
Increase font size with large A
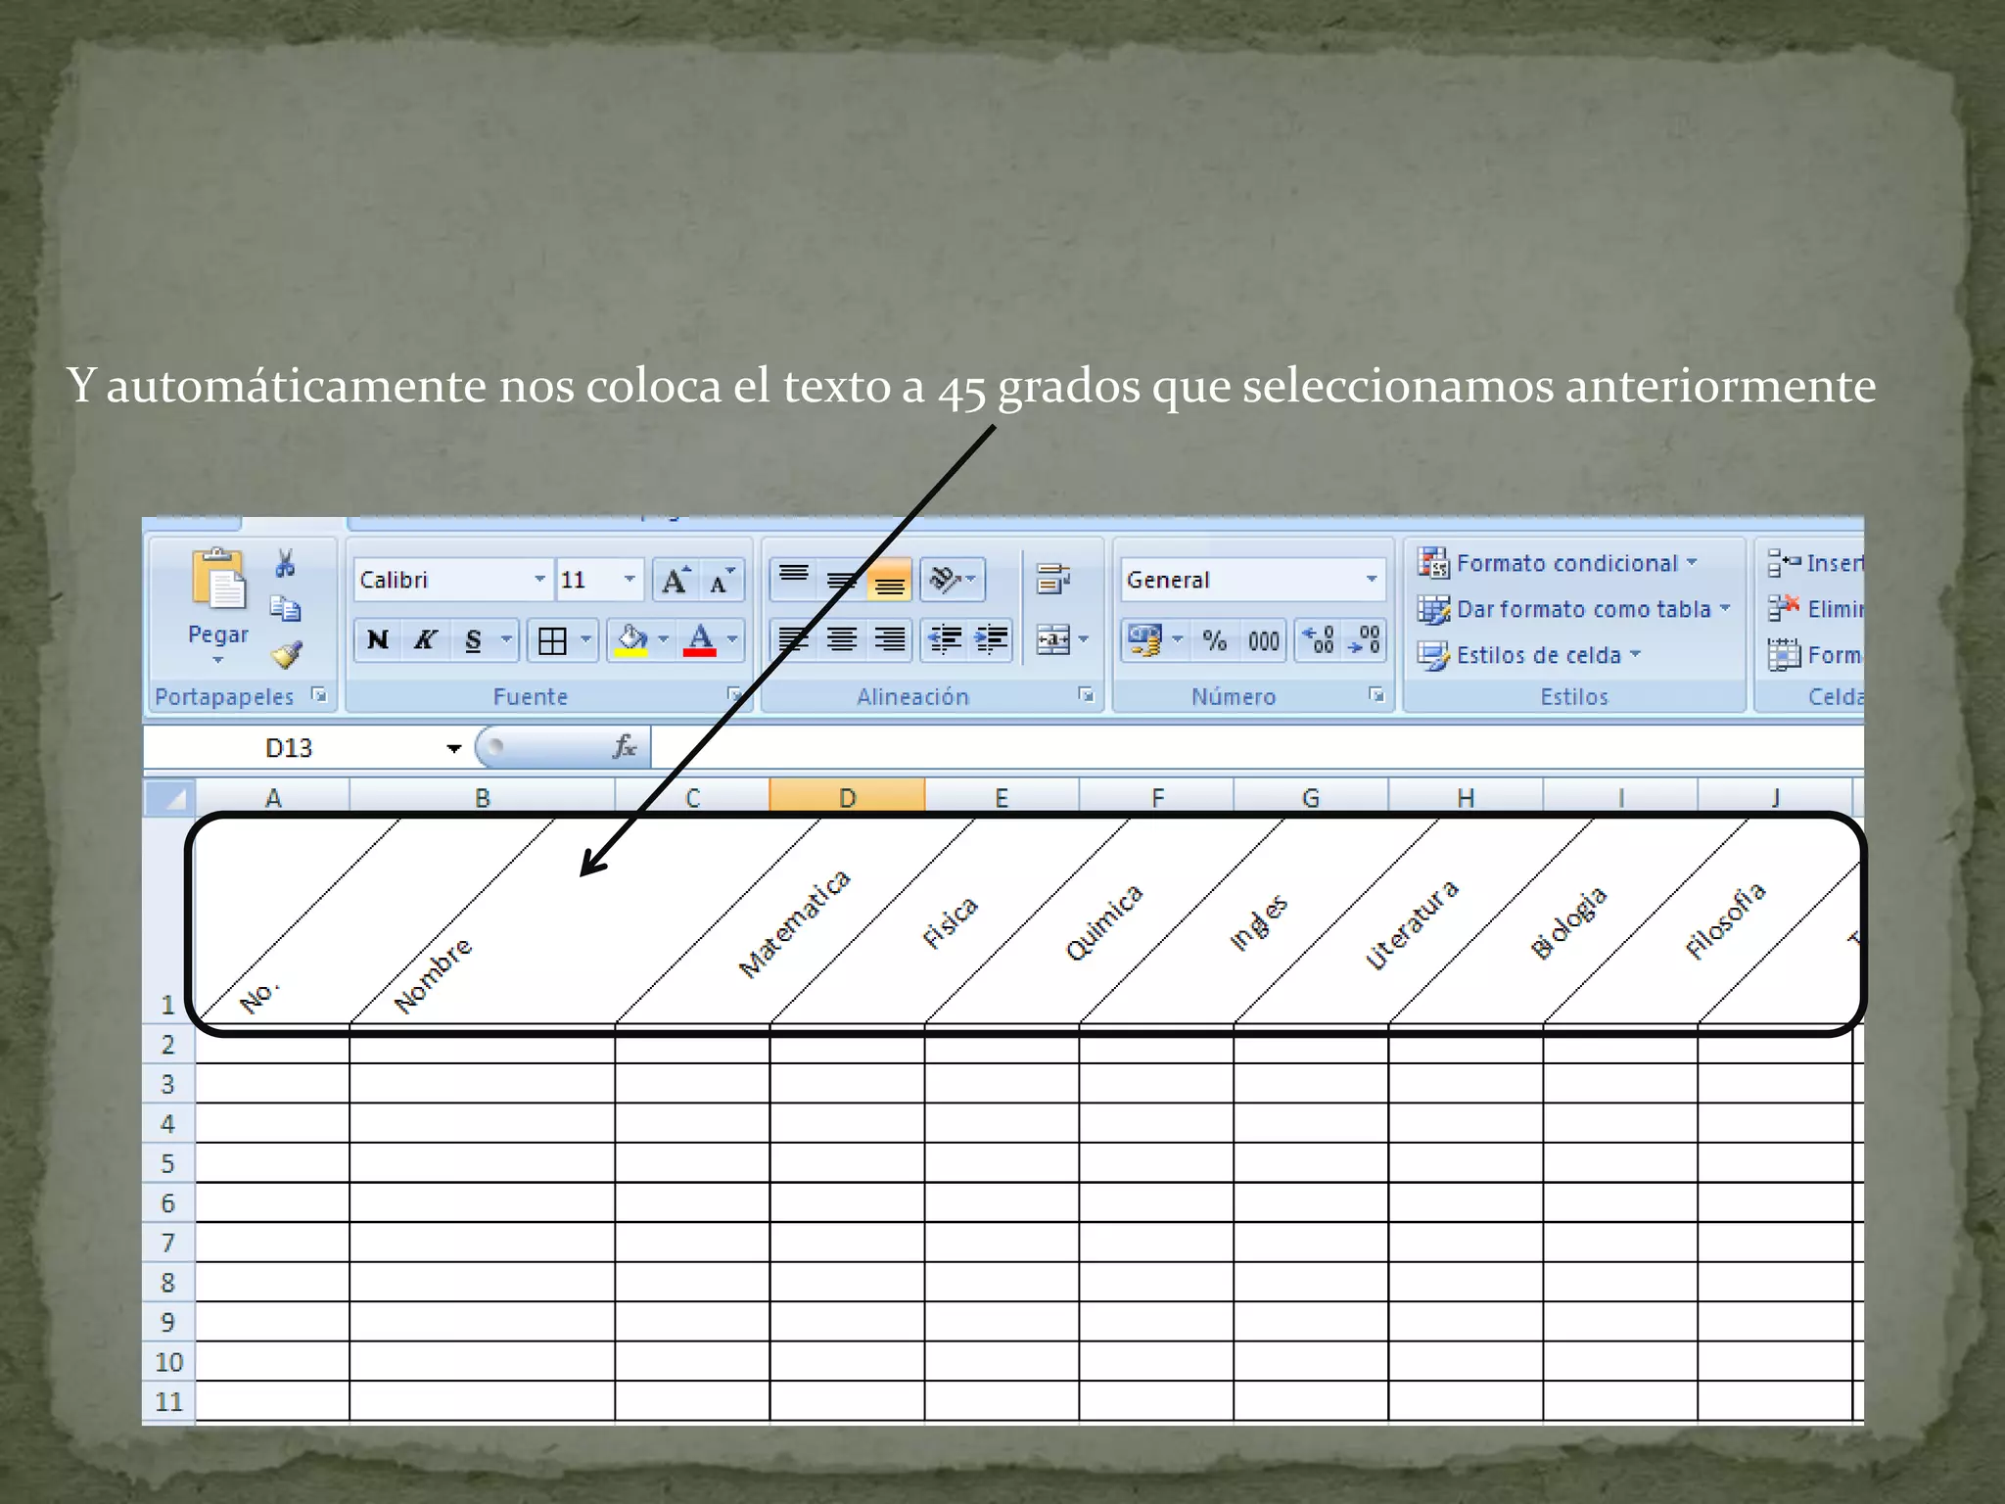click(676, 581)
